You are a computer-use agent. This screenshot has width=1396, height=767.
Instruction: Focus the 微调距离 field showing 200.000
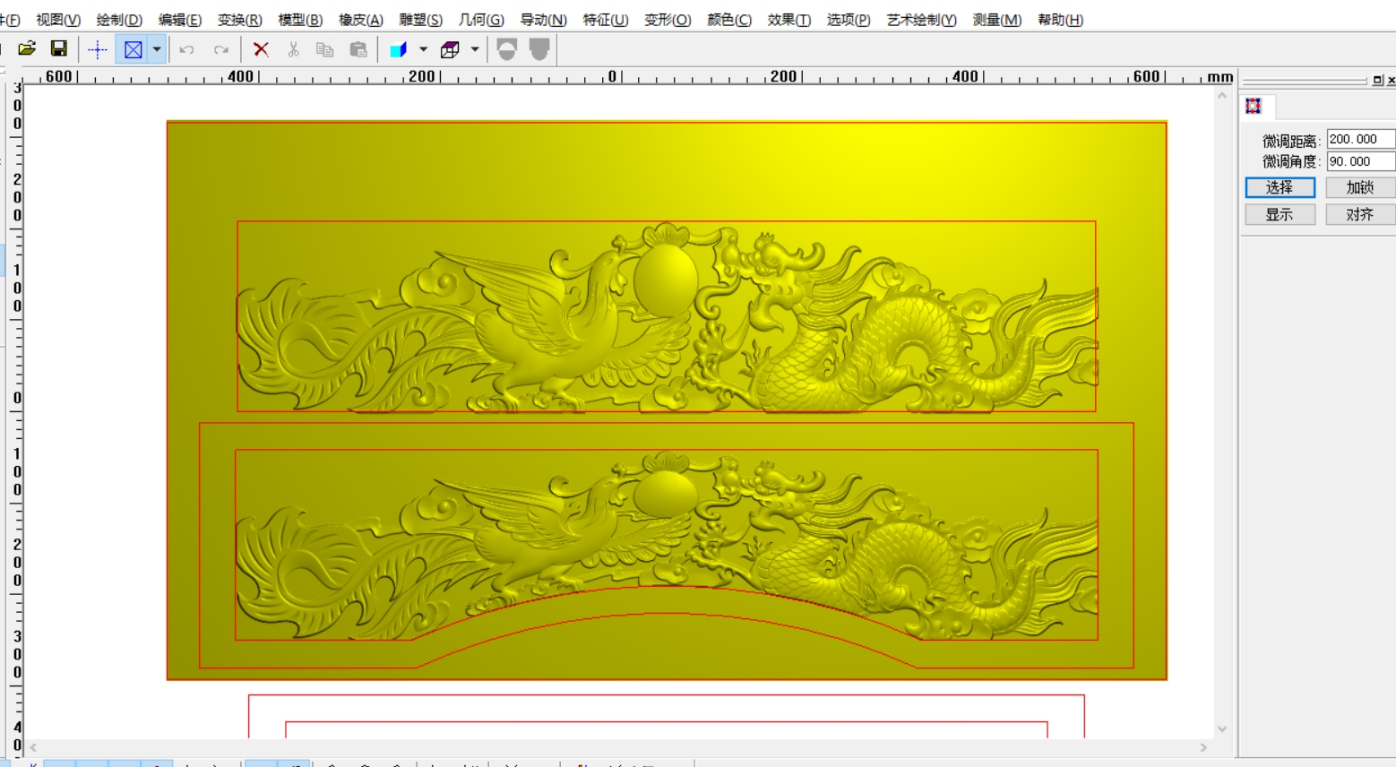coord(1360,139)
